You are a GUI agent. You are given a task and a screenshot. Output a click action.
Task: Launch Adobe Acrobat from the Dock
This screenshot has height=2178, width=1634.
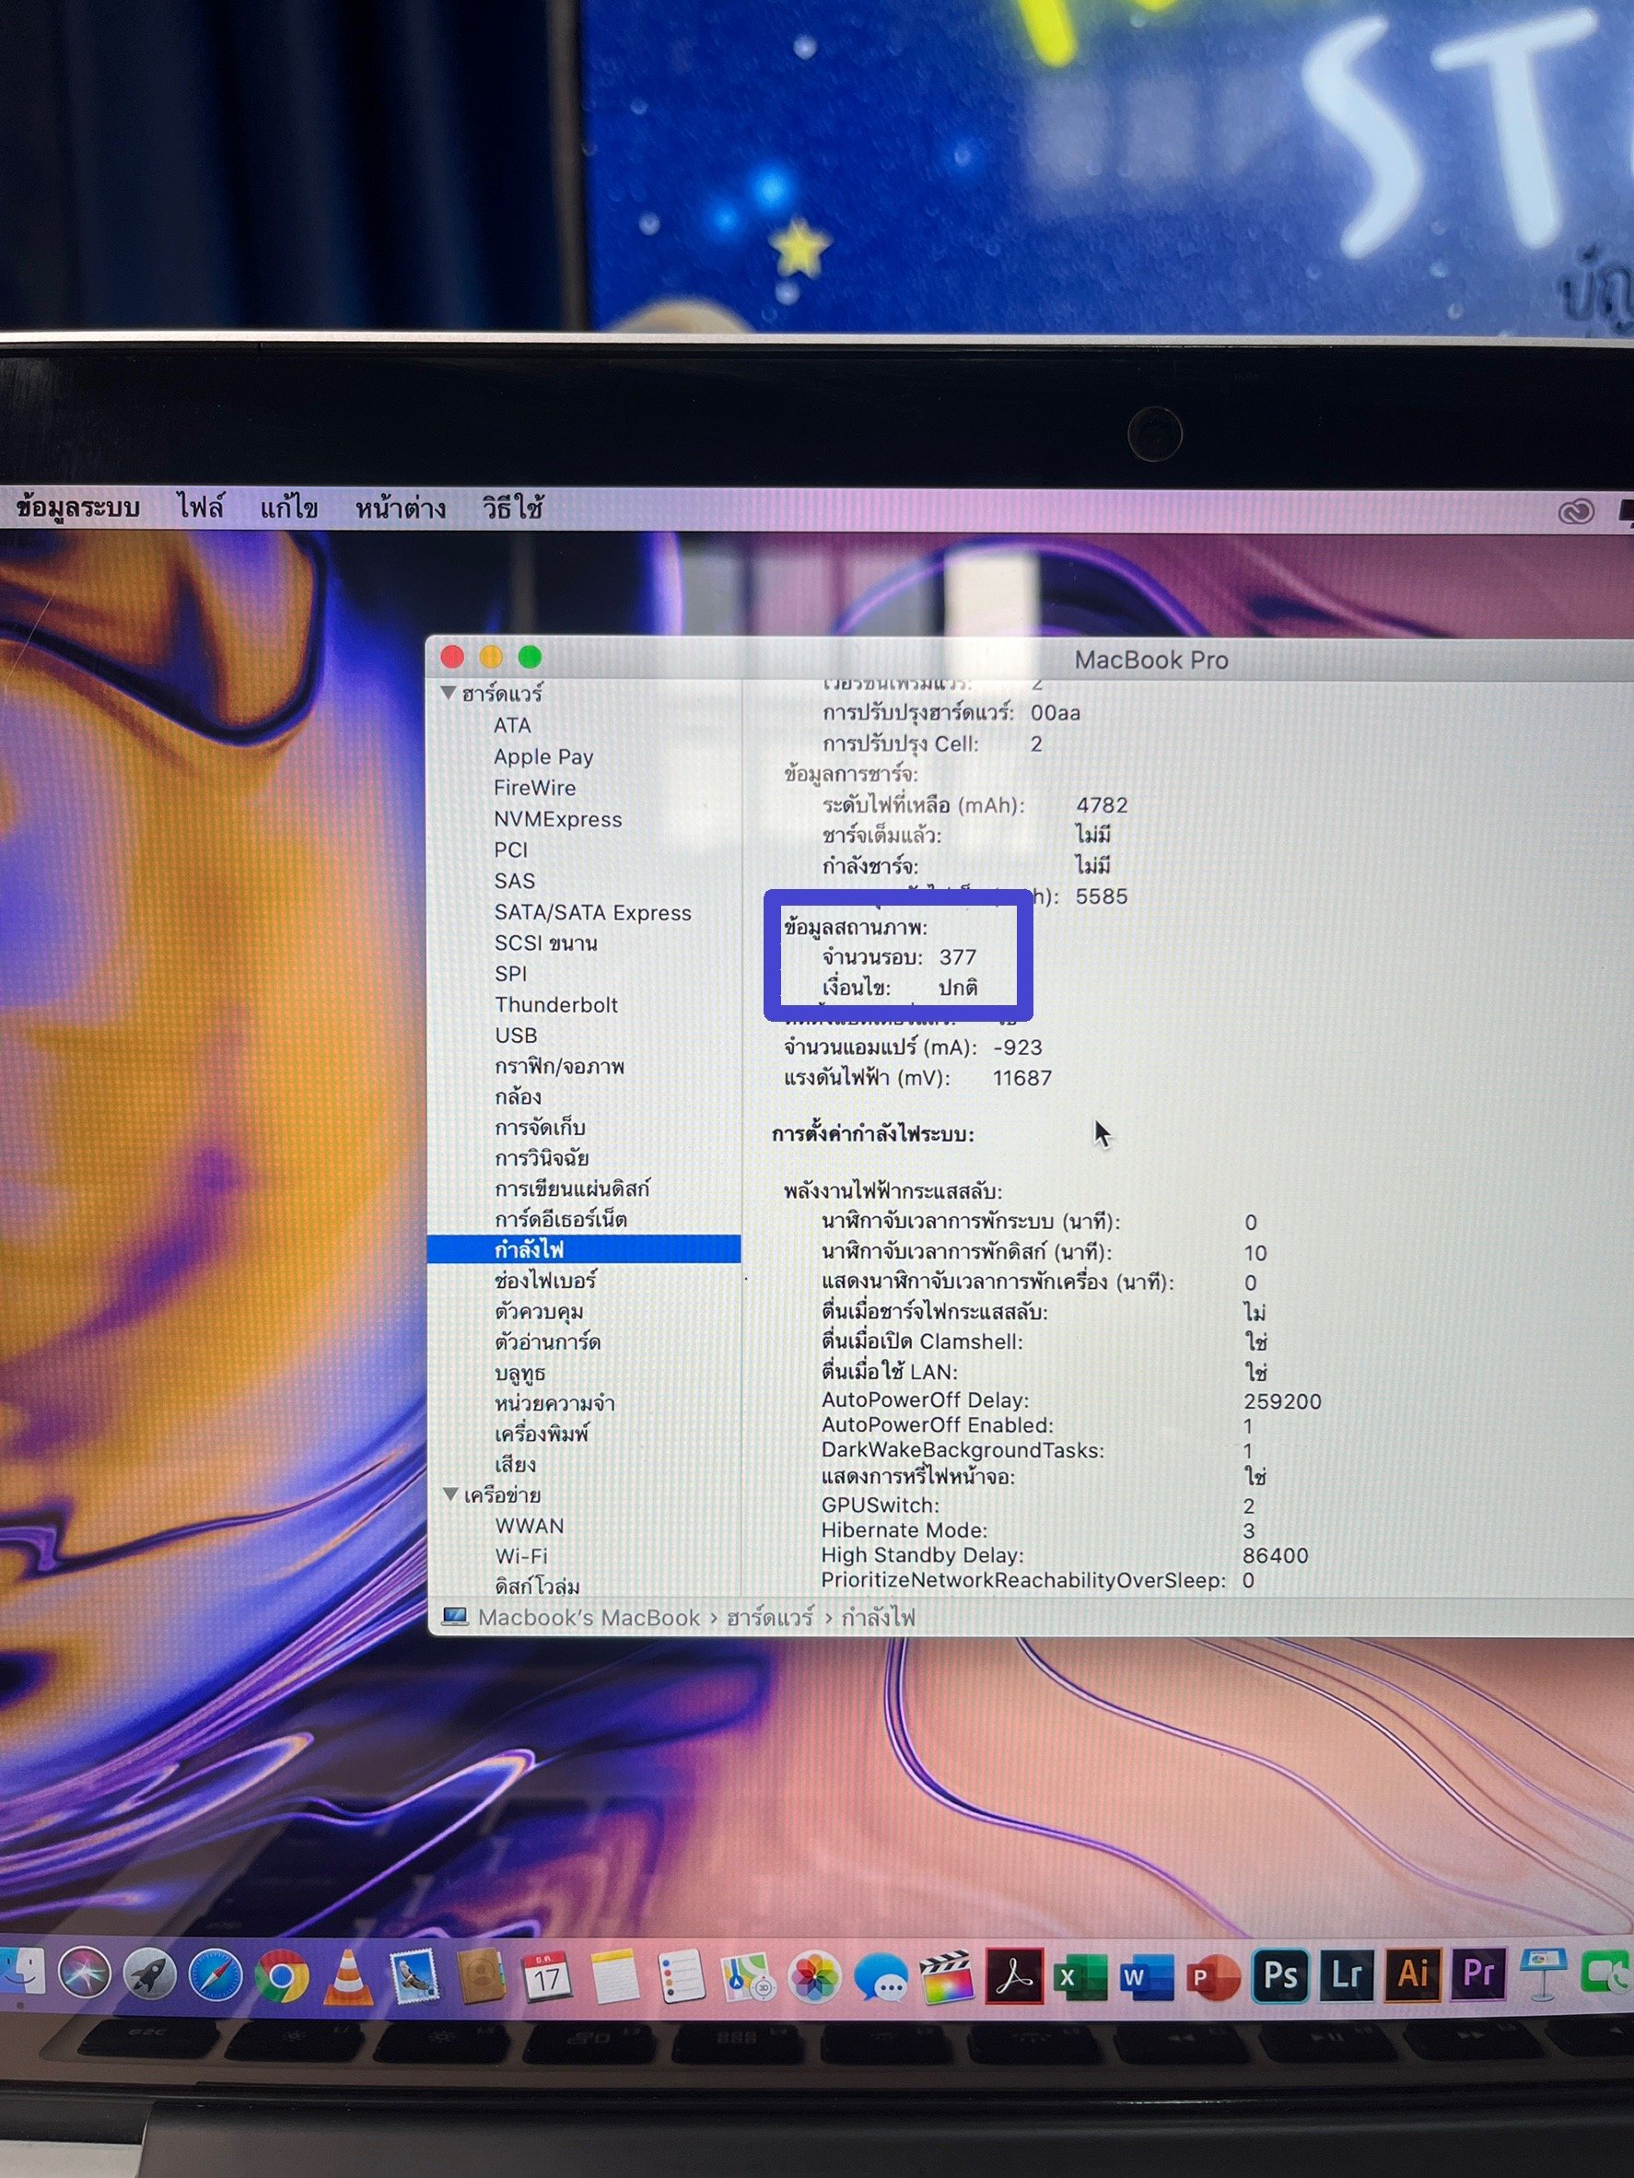(1013, 1976)
